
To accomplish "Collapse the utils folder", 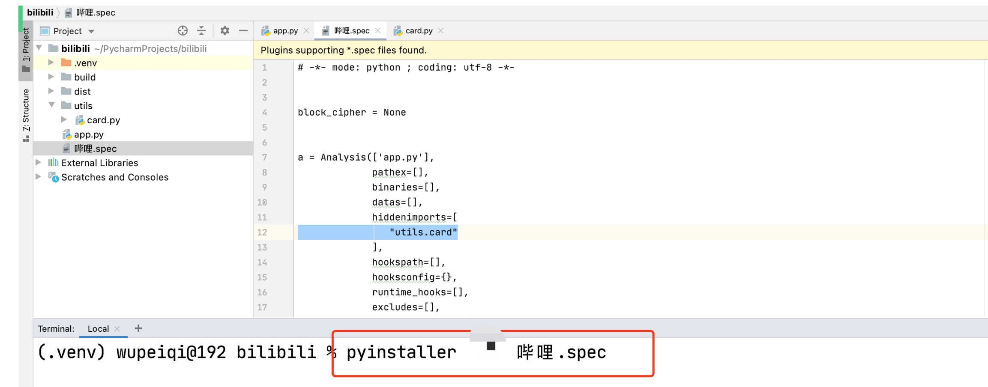I will (51, 105).
